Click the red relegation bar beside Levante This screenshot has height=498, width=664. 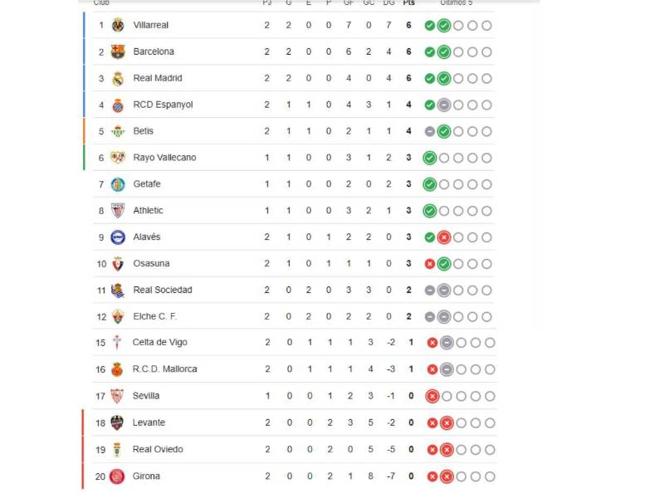tap(82, 422)
